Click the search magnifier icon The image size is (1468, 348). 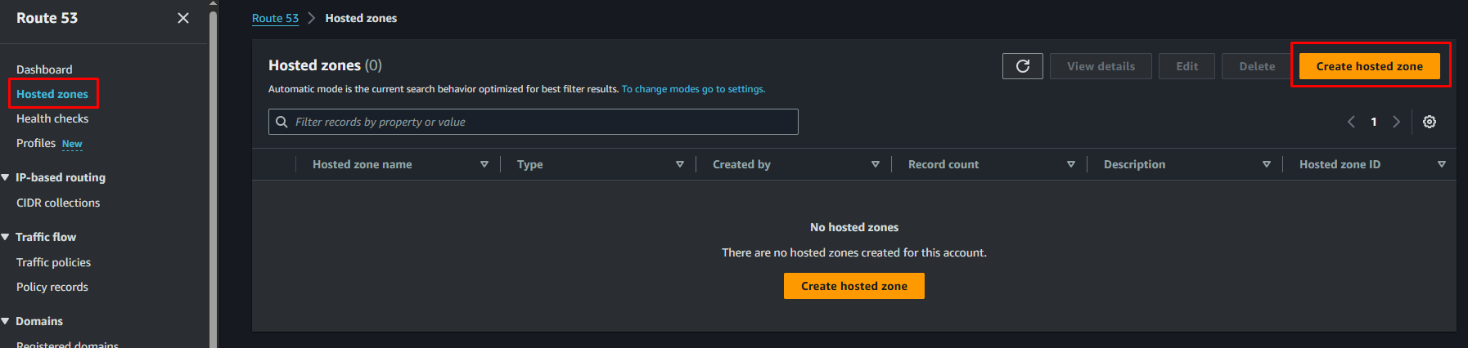coord(281,122)
